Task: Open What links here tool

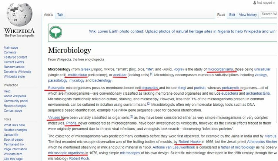Action: coord(14,125)
